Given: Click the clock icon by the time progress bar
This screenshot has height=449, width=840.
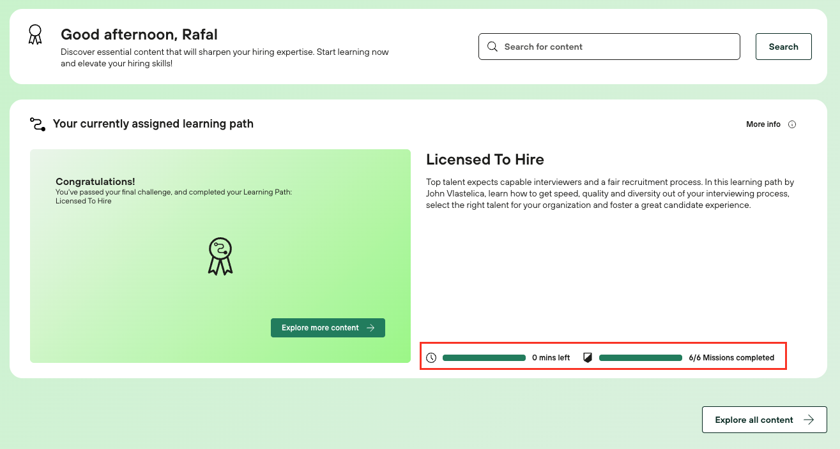Looking at the screenshot, I should pyautogui.click(x=431, y=358).
